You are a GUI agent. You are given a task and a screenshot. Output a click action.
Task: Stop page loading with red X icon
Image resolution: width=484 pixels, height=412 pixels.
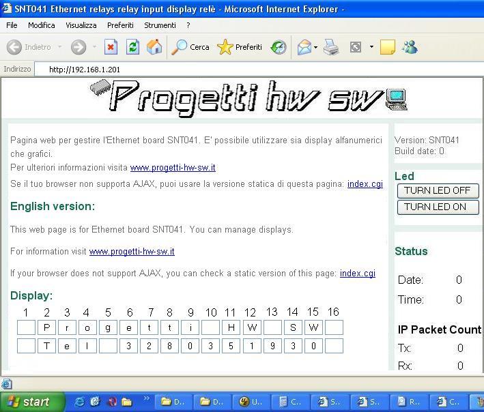pyautogui.click(x=111, y=47)
